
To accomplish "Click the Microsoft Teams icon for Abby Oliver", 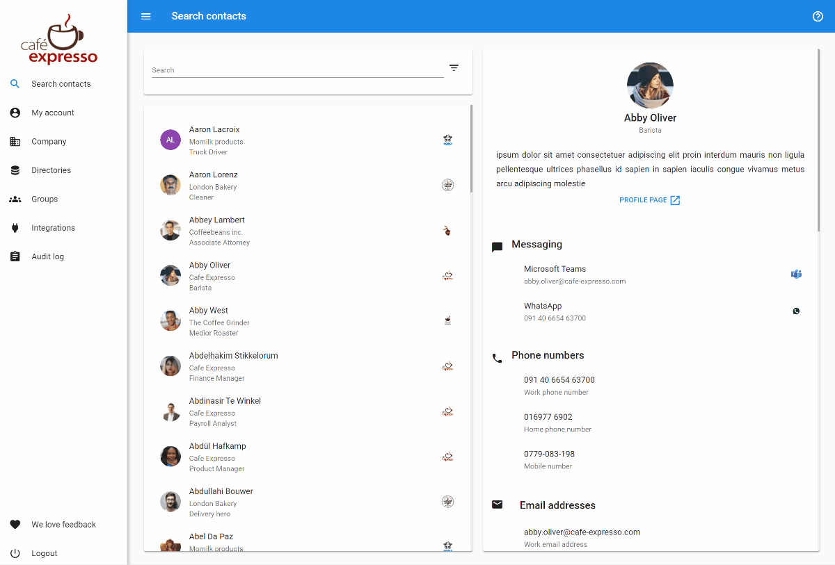I will coord(796,274).
